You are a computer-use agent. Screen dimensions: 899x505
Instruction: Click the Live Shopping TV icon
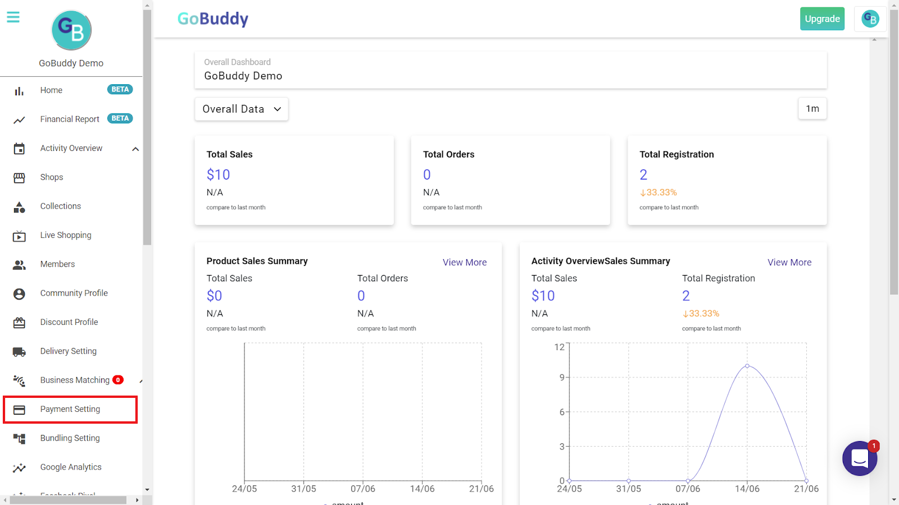point(19,236)
